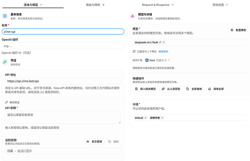This screenshot has width=250, height=161.
Task: Focus the 名称 field containing cline-sys
Action: 63,32
